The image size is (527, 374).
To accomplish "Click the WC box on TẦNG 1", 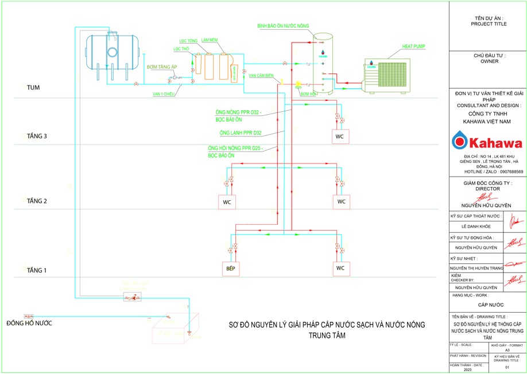I will [340, 268].
